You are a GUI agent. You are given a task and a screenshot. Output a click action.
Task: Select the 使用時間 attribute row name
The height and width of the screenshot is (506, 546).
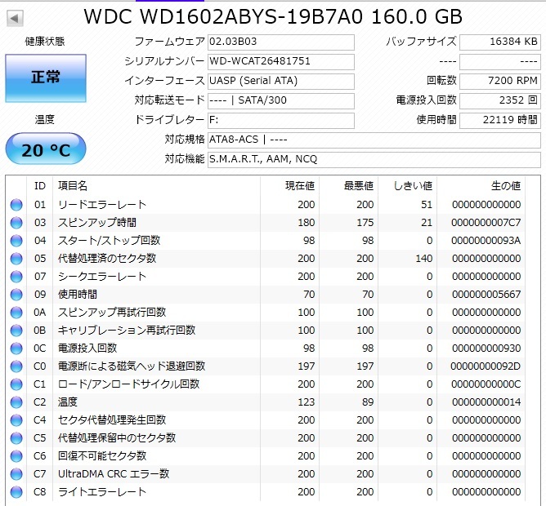[x=78, y=294]
